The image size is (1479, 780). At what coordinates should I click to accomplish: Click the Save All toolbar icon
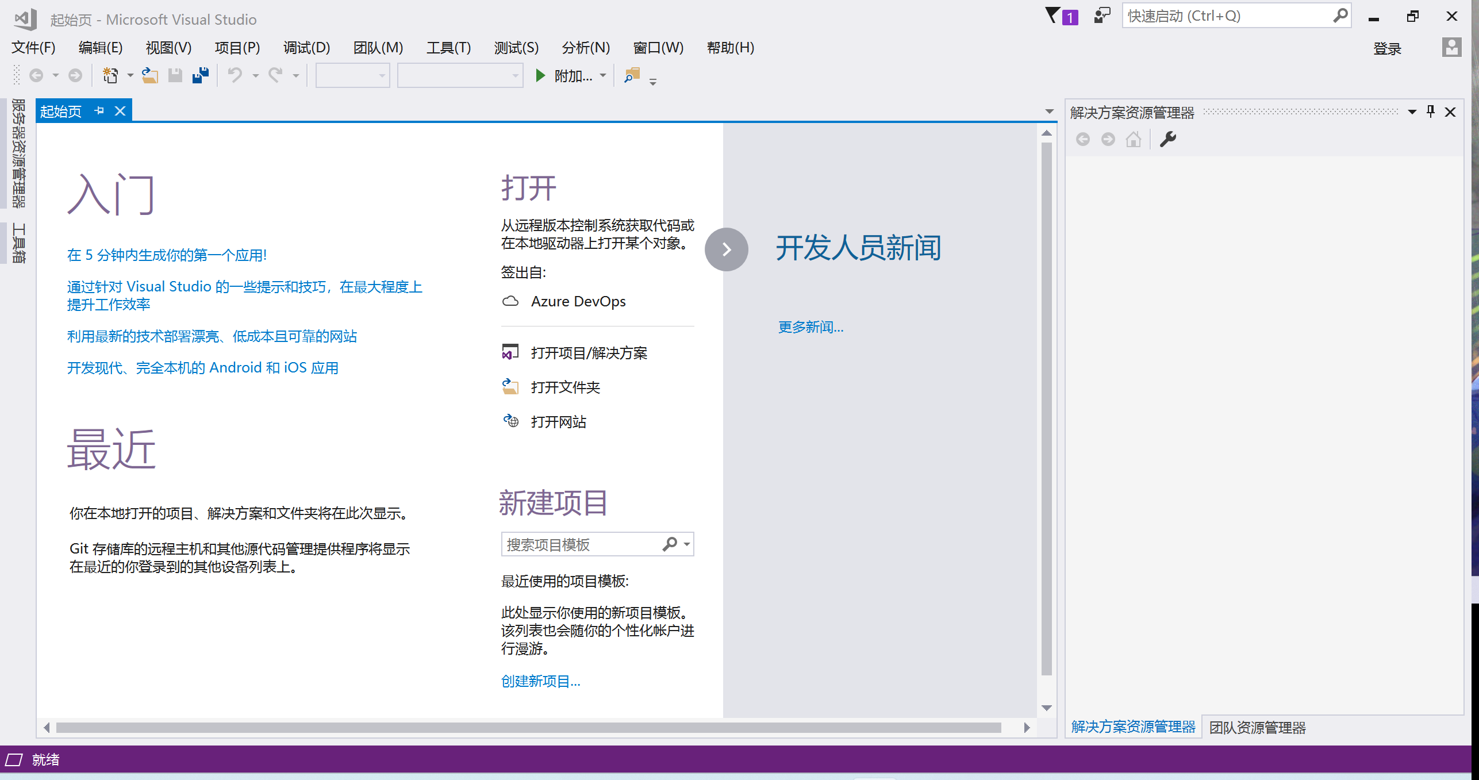tap(201, 75)
